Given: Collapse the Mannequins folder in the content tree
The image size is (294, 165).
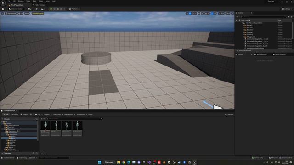Looking at the screenshot, I should coord(6,133).
